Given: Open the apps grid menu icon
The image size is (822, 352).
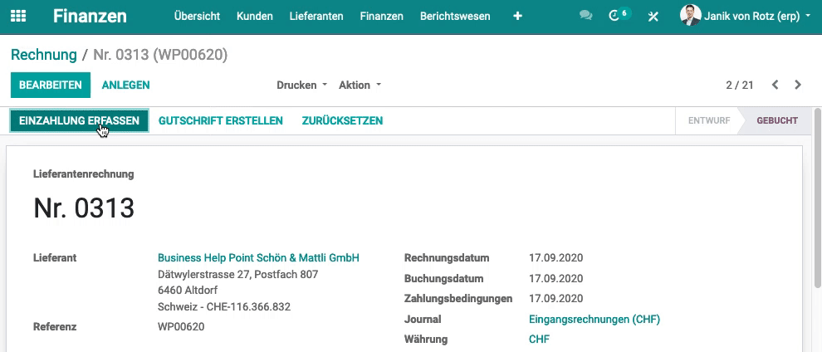Looking at the screenshot, I should 18,17.
